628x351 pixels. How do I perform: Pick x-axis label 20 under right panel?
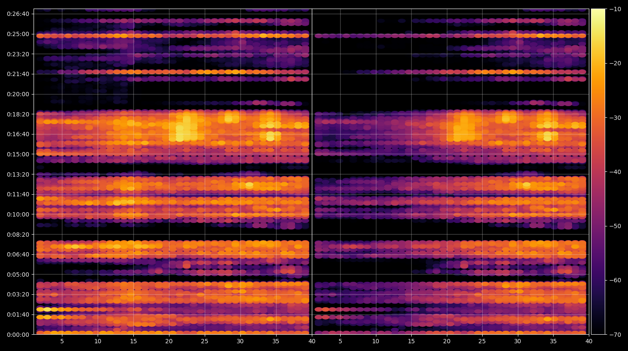447,342
